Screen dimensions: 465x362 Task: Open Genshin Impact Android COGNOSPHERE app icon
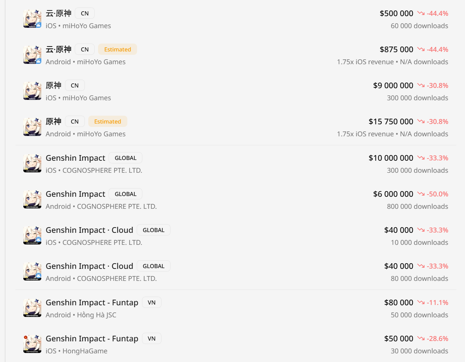(32, 200)
